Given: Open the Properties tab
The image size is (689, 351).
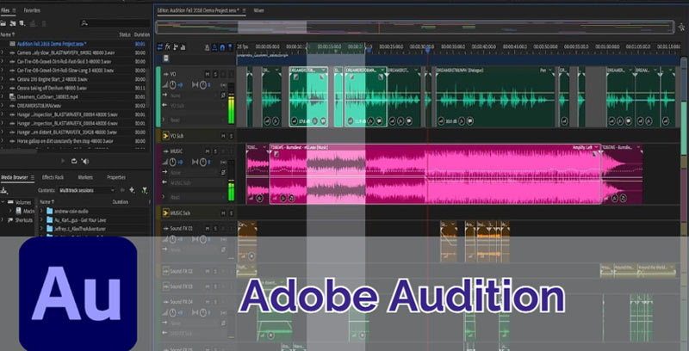Looking at the screenshot, I should point(116,177).
